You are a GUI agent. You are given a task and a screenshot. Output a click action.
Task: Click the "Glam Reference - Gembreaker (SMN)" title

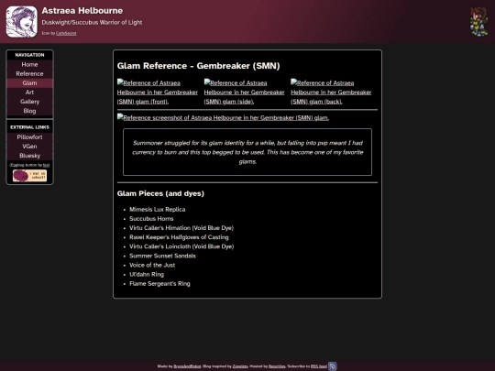tap(198, 66)
